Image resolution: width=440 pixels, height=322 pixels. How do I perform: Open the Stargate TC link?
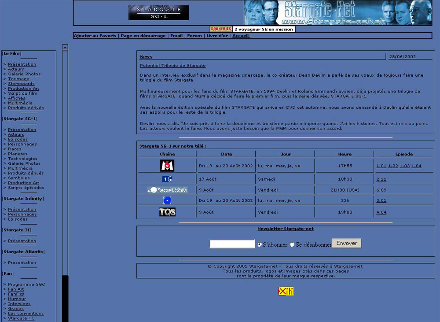pos(21,318)
